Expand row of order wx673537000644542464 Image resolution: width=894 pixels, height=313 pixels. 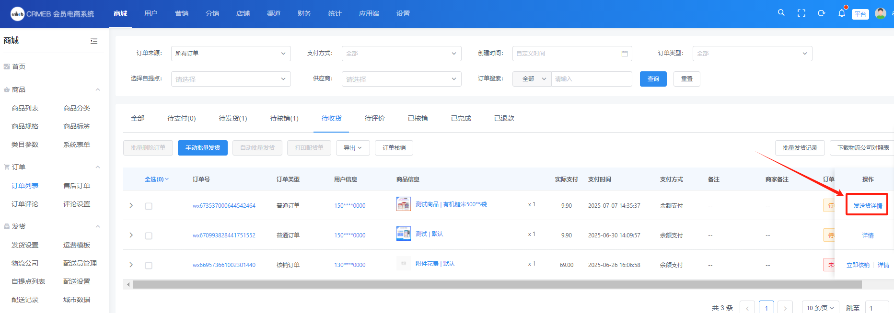point(131,205)
